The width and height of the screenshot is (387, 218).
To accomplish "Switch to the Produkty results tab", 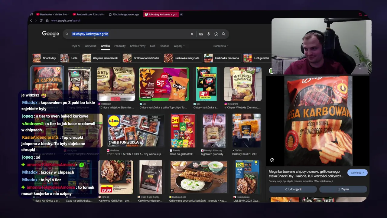I will click(x=120, y=46).
